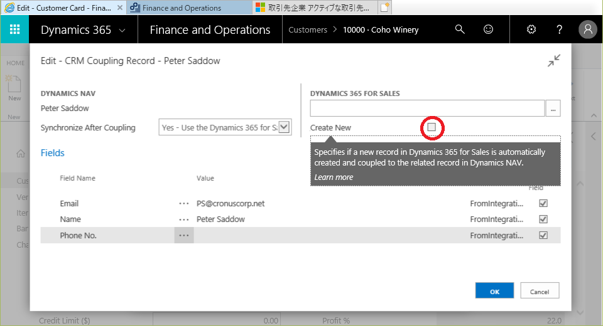Click the Create New label
This screenshot has height=326, width=603.
point(330,127)
